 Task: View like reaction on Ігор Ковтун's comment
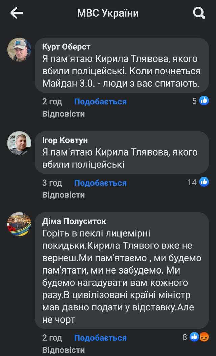(204, 182)
